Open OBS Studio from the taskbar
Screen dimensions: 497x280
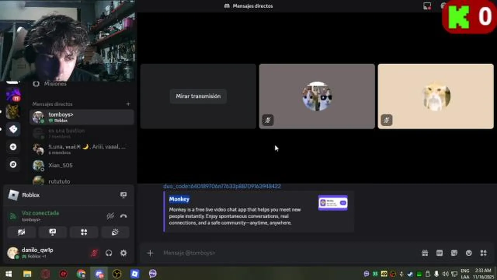point(117,274)
